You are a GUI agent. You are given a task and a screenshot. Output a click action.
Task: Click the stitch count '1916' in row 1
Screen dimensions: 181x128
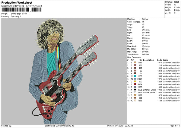point(140,62)
